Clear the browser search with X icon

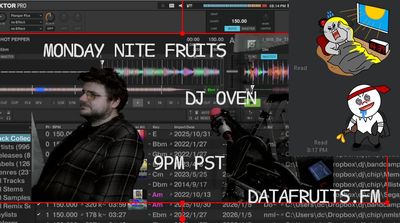tap(30, 127)
